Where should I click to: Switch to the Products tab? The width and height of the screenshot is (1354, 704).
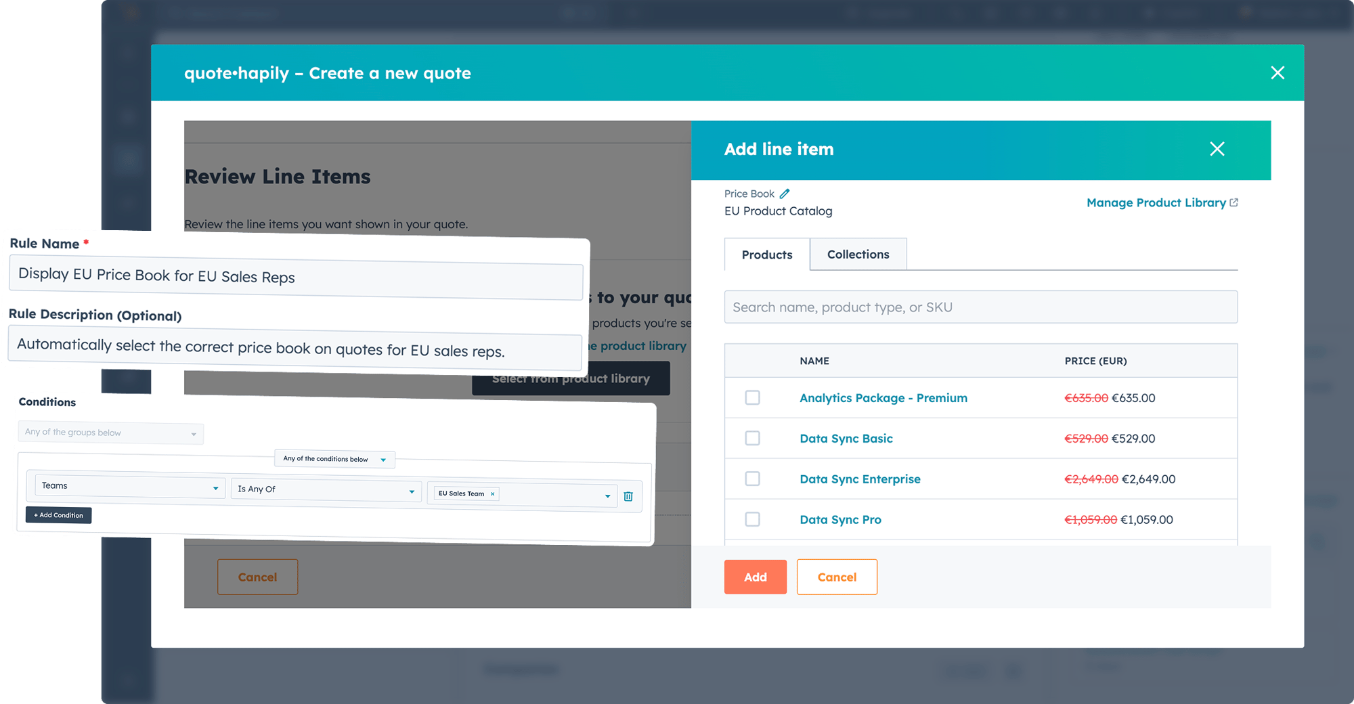point(767,255)
